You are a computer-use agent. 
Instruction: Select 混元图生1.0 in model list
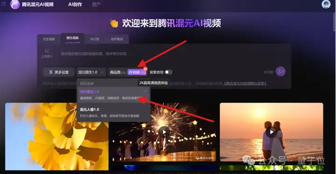(x=113, y=95)
